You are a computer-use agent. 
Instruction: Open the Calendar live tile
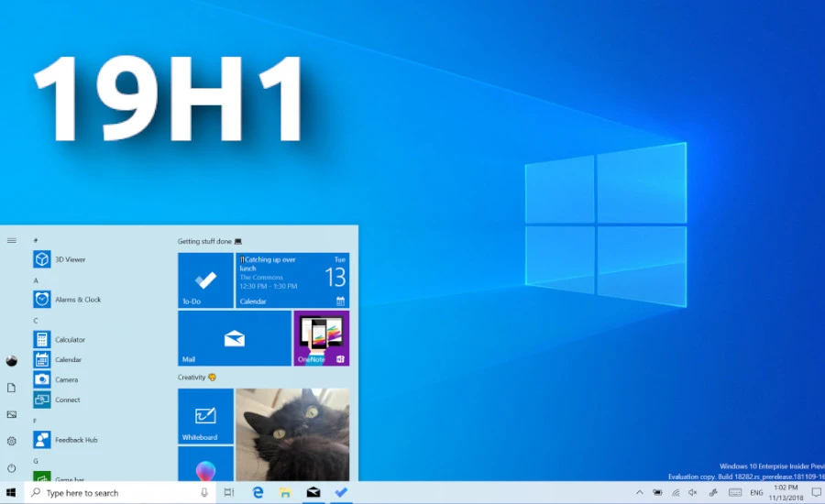[292, 280]
